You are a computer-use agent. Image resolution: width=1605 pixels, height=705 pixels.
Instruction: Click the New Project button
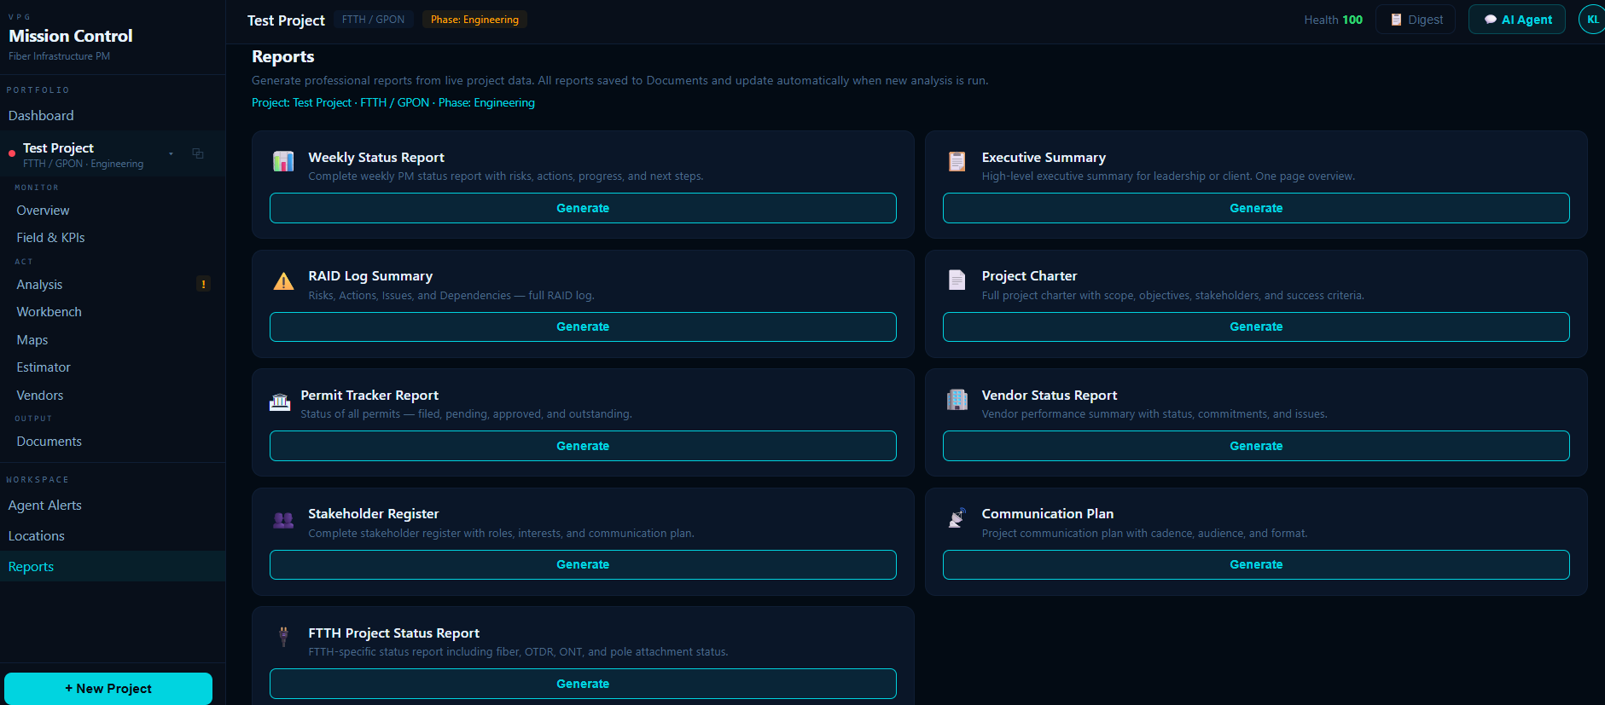tap(108, 689)
